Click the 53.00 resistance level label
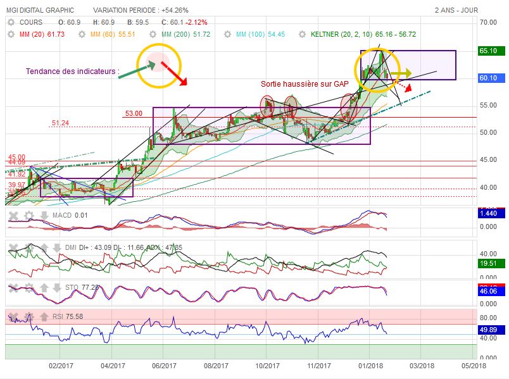 134,113
